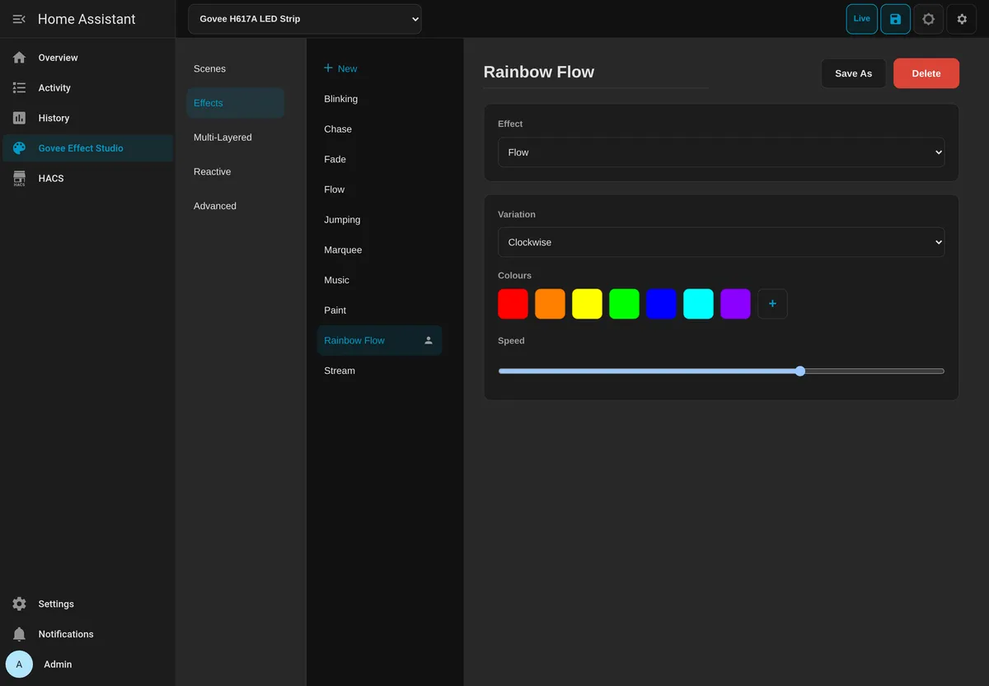Collapse the Home Assistant sidebar menu icon

pos(19,19)
